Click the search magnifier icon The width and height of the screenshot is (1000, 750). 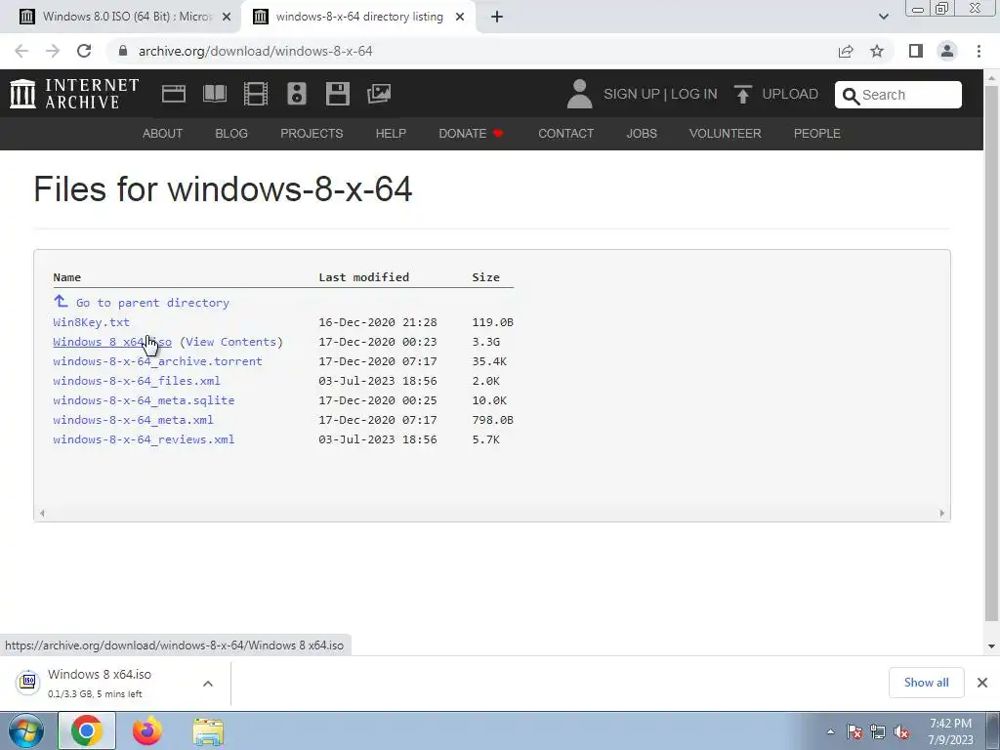pyautogui.click(x=851, y=96)
